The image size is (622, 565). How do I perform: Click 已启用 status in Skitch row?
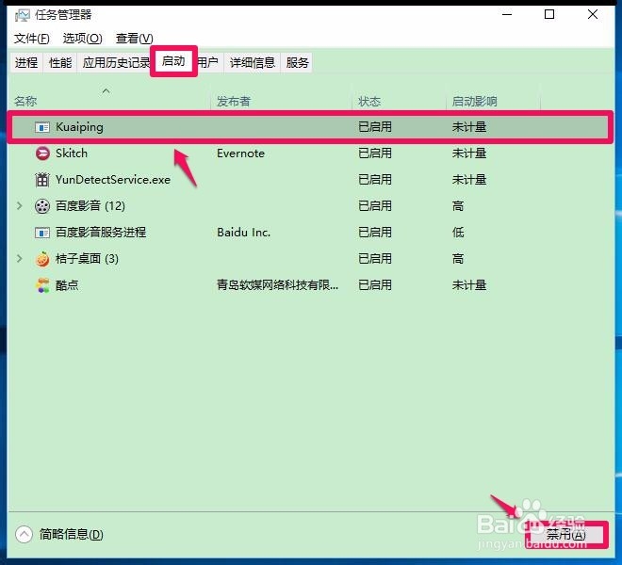click(x=375, y=153)
